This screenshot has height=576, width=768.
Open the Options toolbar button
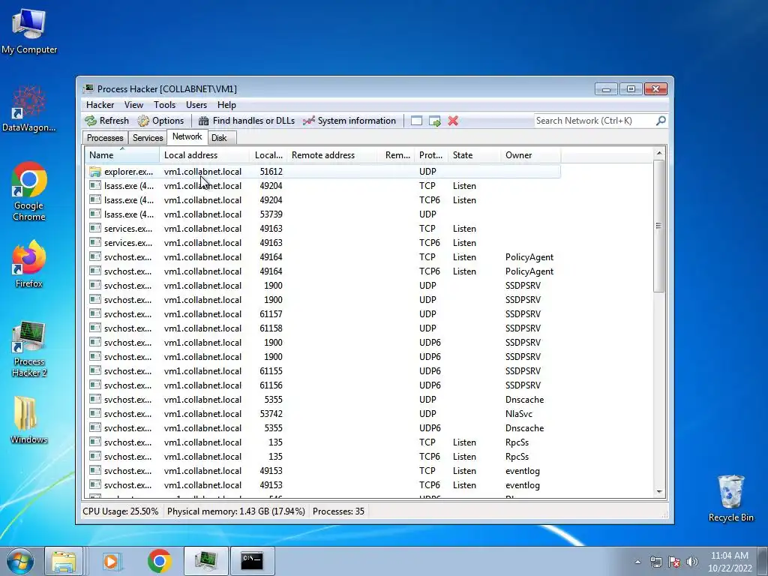click(x=160, y=121)
